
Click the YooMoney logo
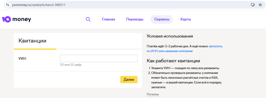[16, 20]
